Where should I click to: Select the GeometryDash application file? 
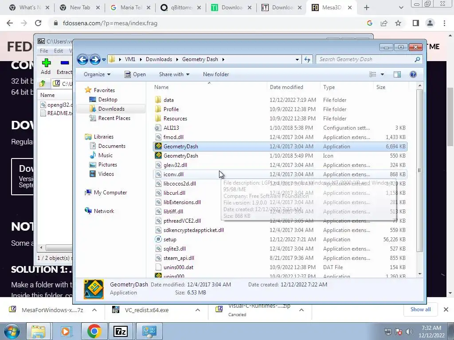coord(280,146)
